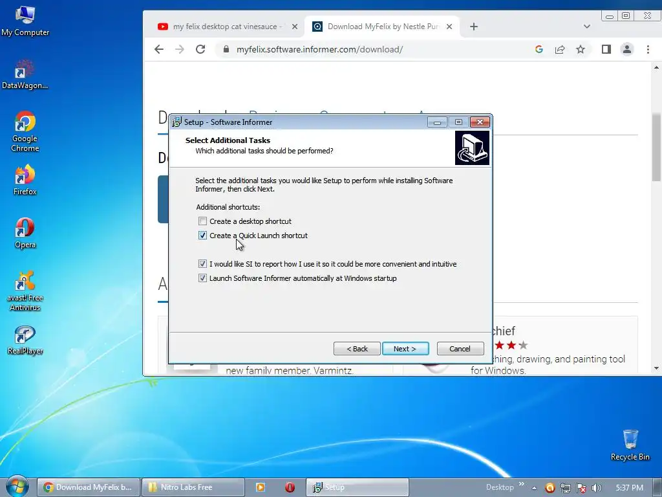
Task: Select Download MyFelix taskbar button
Action: [x=88, y=487]
